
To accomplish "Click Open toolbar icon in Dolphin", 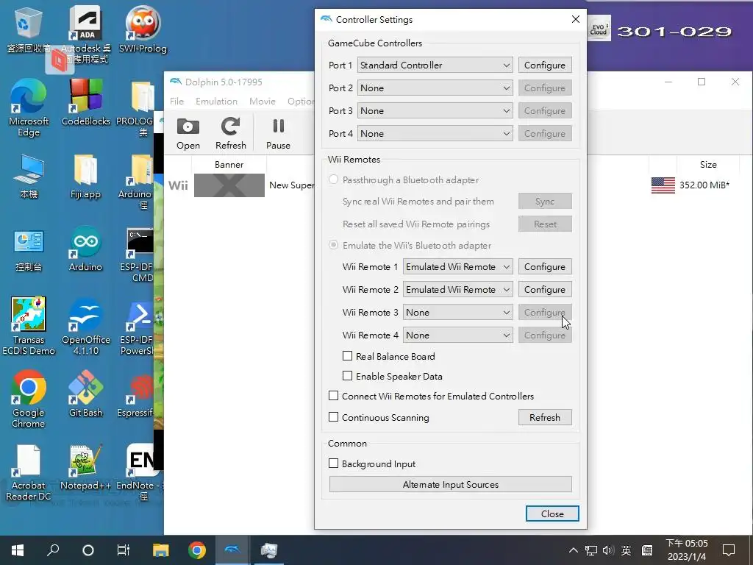I will pyautogui.click(x=188, y=134).
